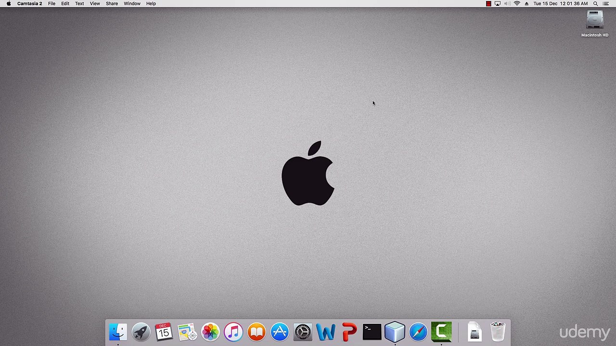Open the File menu
Image resolution: width=616 pixels, height=346 pixels.
tap(51, 3)
